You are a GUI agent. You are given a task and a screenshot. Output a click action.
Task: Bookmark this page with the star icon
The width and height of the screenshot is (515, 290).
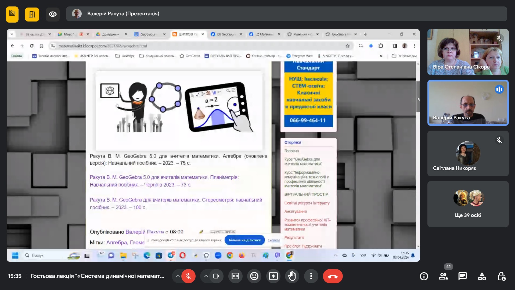(x=348, y=46)
